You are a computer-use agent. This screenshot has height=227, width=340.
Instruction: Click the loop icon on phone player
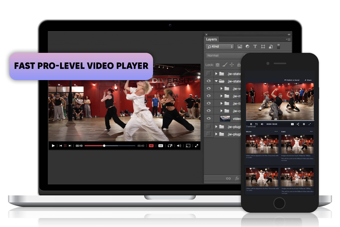[x=256, y=124]
